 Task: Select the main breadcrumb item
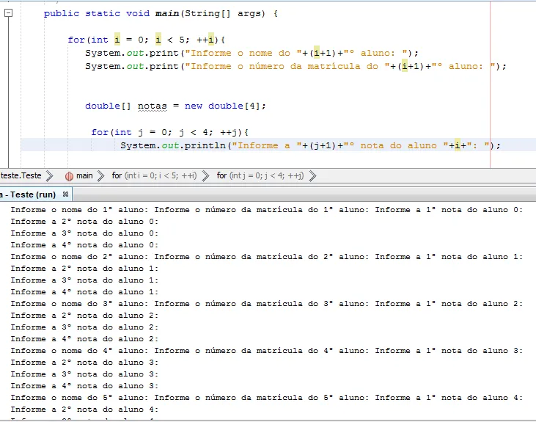84,175
